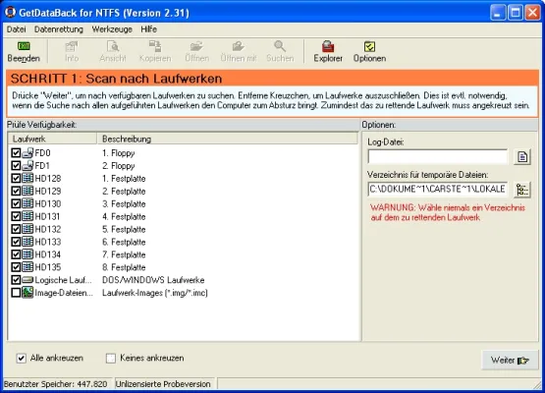Viewport: 545px width, 393px height.
Task: Toggle the Alle ankreuzen checkbox
Action: [22, 359]
